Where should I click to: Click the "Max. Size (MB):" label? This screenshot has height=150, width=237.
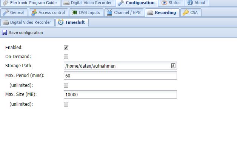[21, 94]
